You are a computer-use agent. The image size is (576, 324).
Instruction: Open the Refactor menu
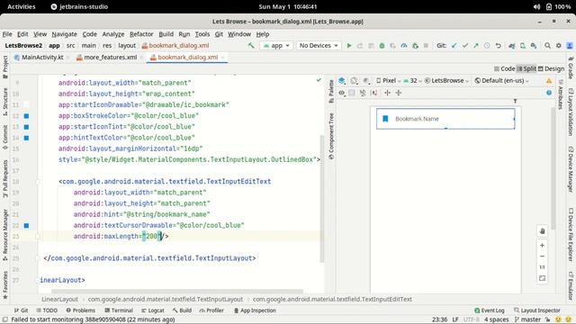[141, 34]
